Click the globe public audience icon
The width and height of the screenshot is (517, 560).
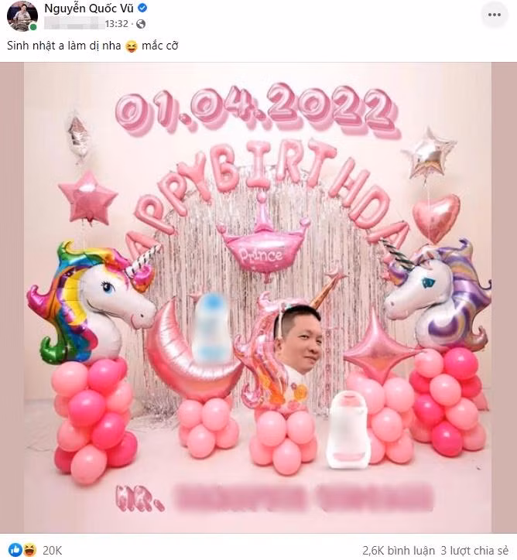point(141,24)
